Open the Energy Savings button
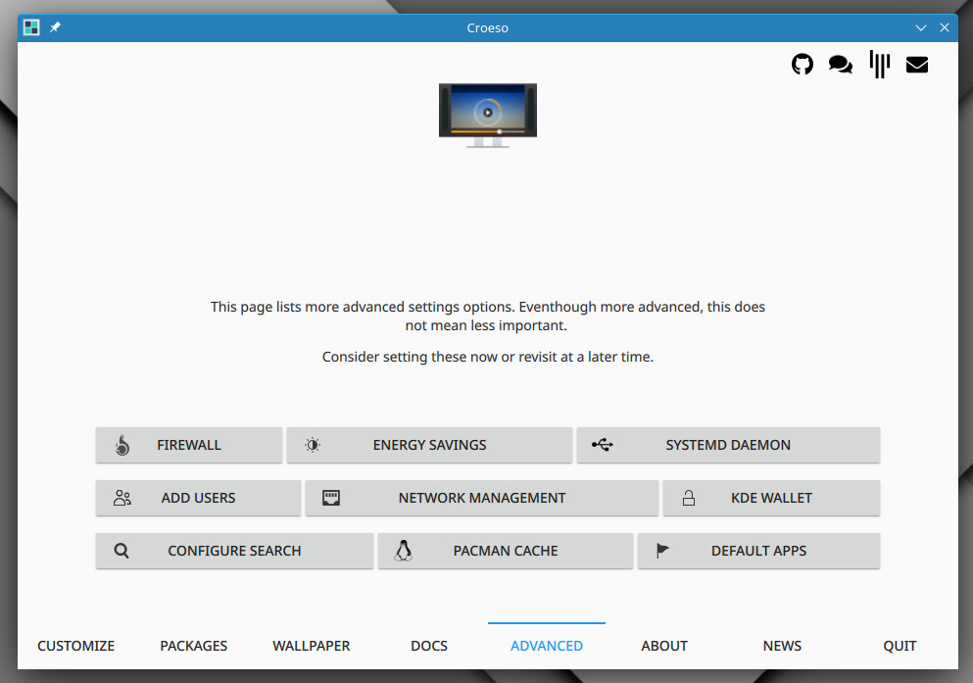The height and width of the screenshot is (683, 973). click(429, 445)
